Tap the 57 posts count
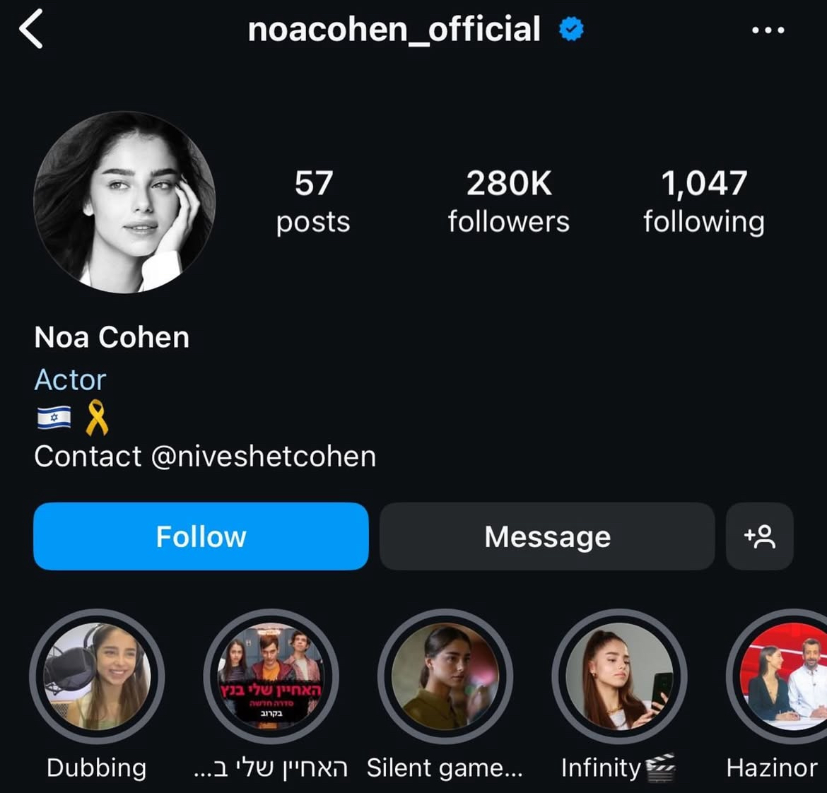This screenshot has width=827, height=793. 313,201
